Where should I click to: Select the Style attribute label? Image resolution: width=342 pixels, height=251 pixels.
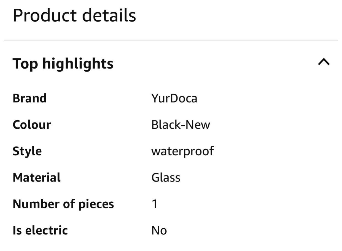27,151
